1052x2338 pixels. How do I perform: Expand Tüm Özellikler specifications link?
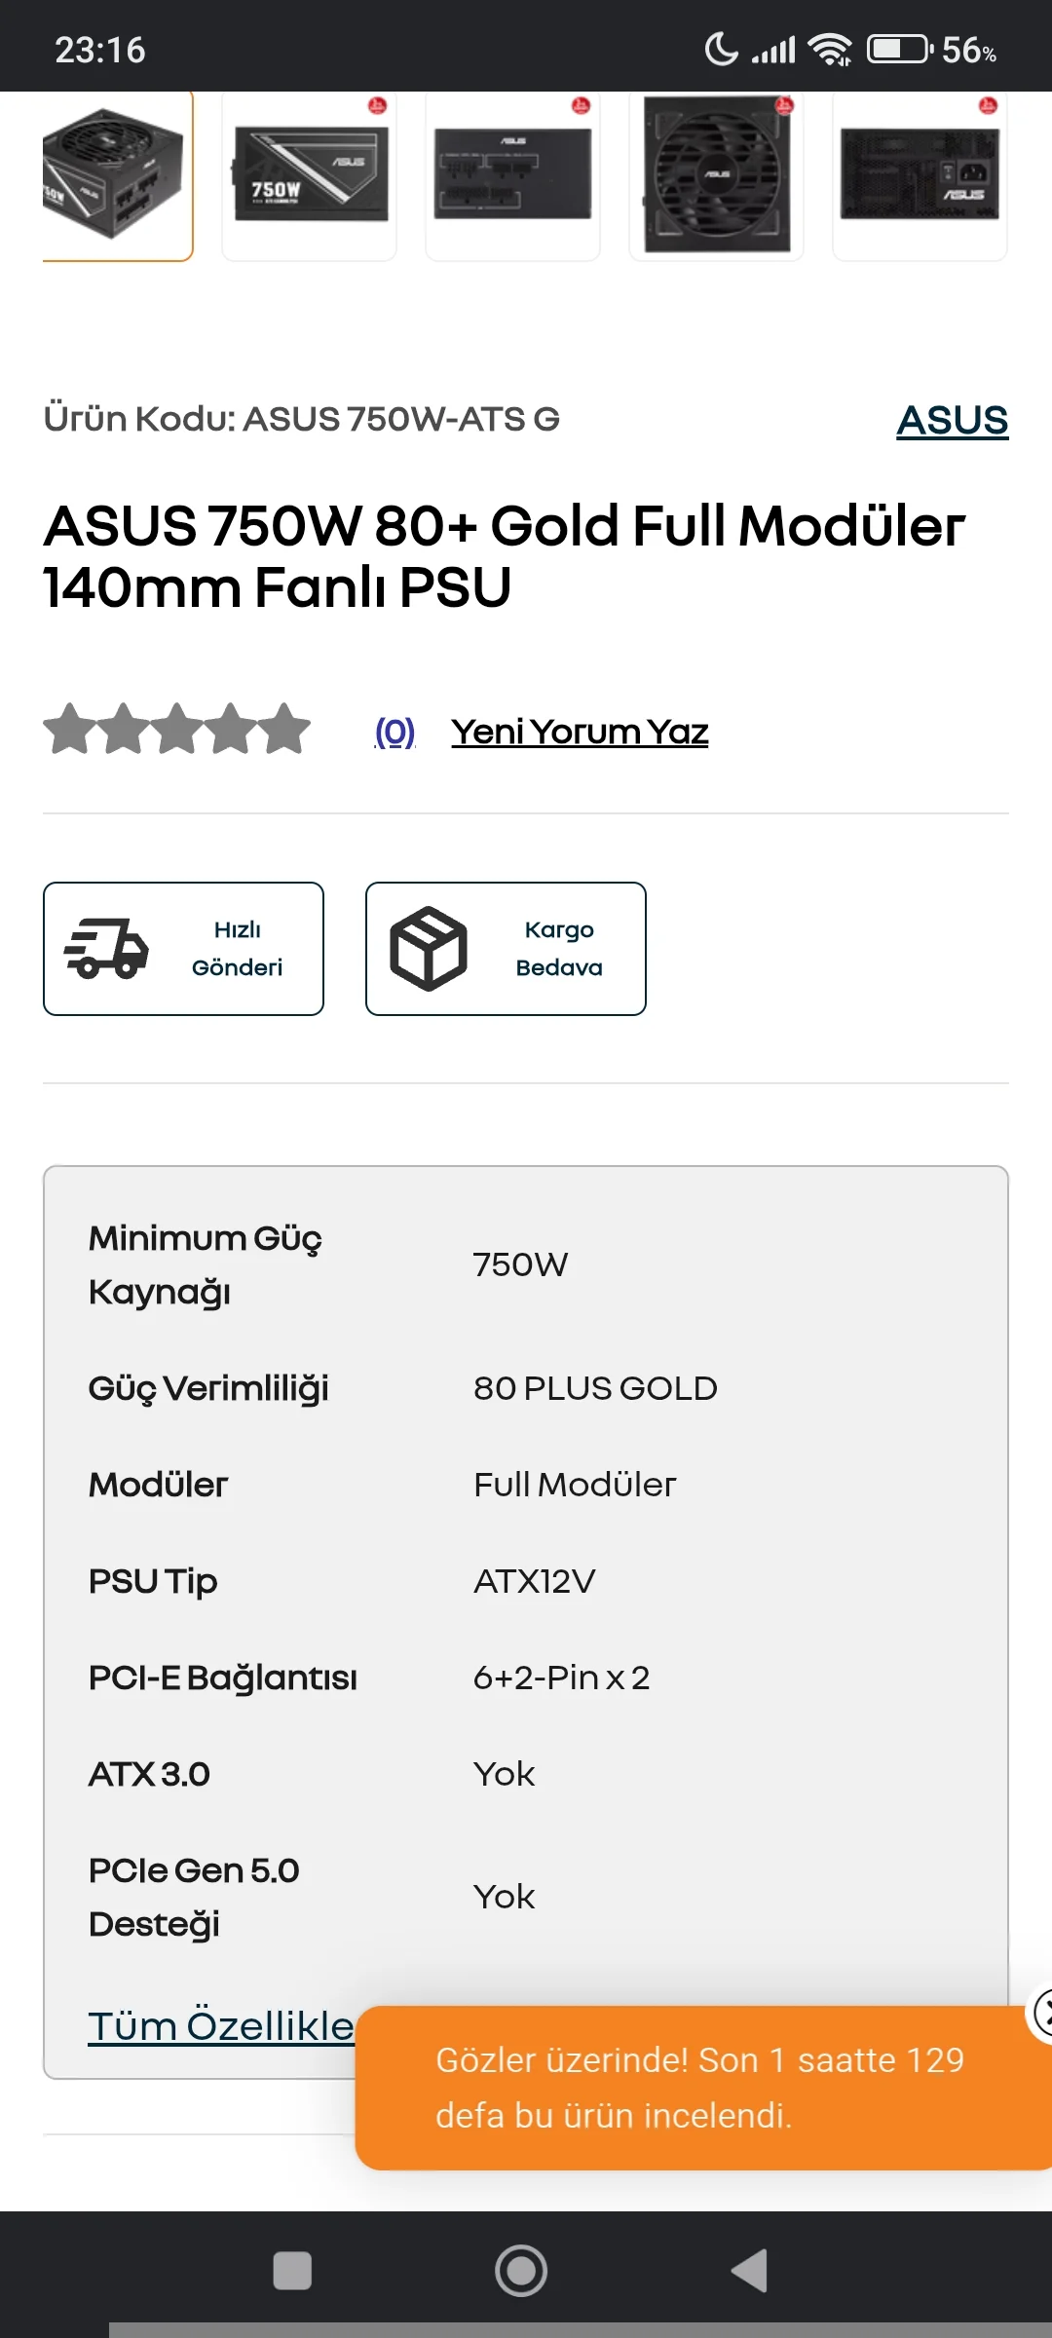[221, 2026]
